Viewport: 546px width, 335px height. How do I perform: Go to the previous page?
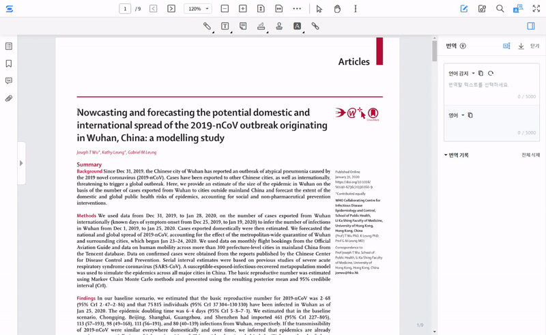point(153,9)
